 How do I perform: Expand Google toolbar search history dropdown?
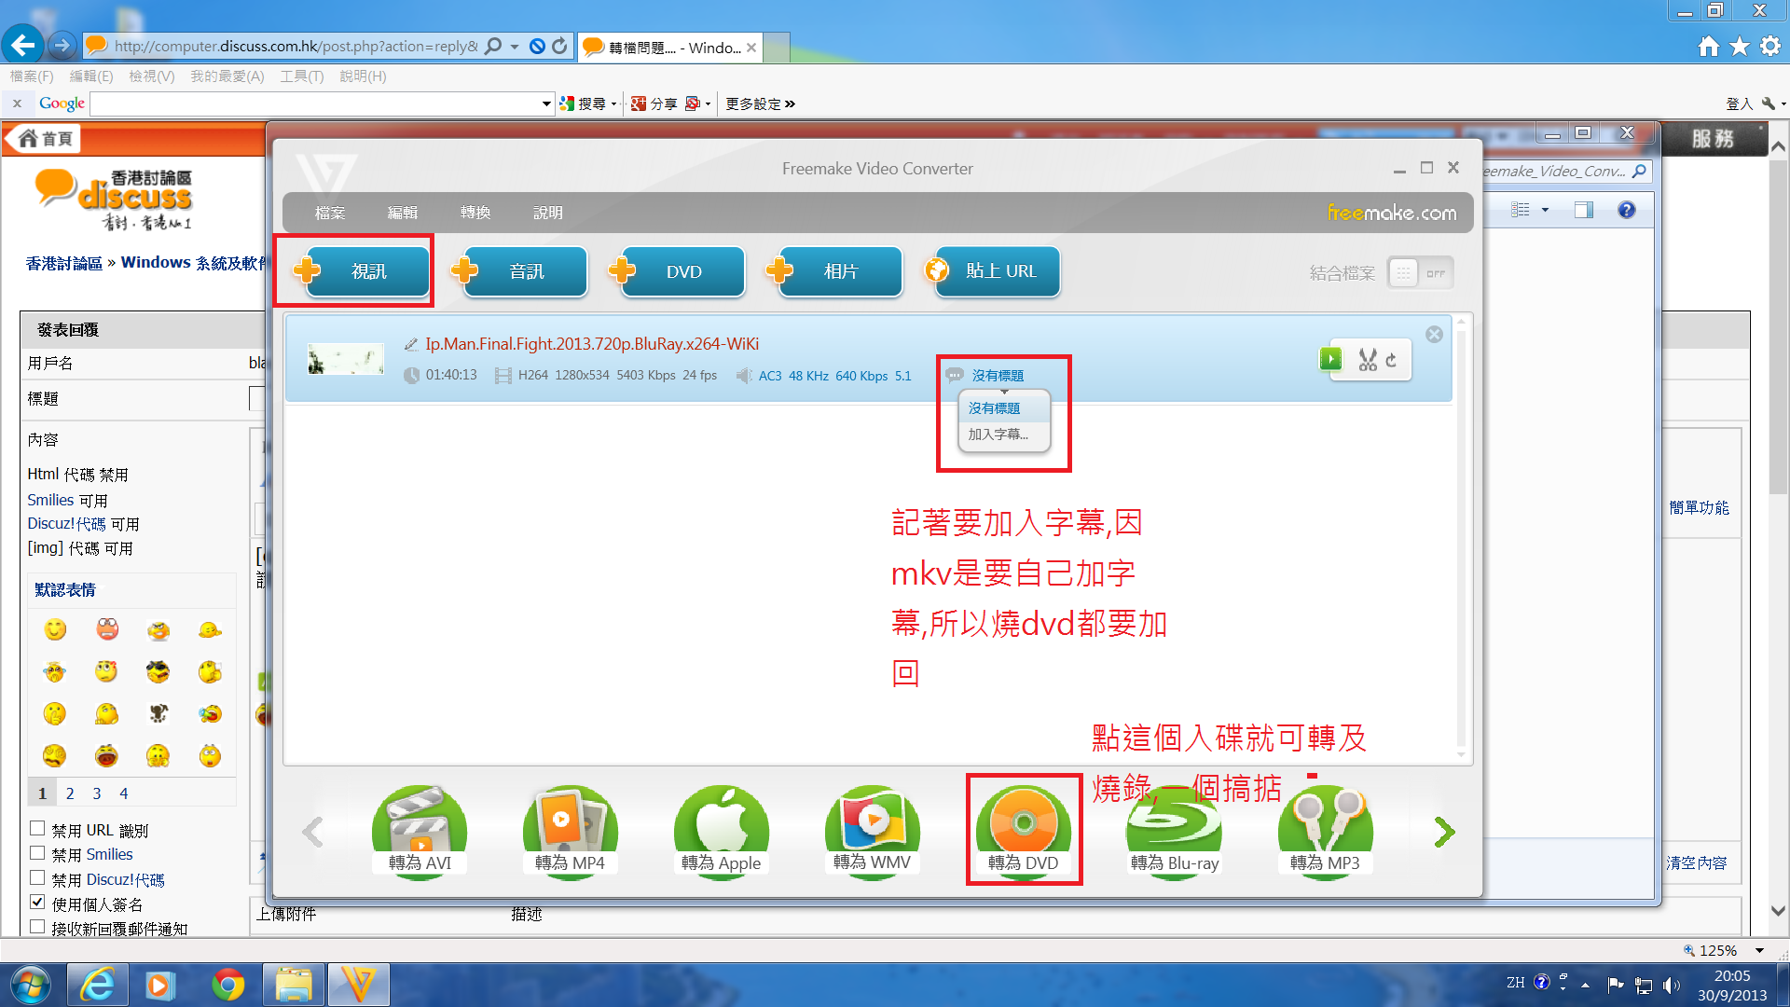coord(547,103)
